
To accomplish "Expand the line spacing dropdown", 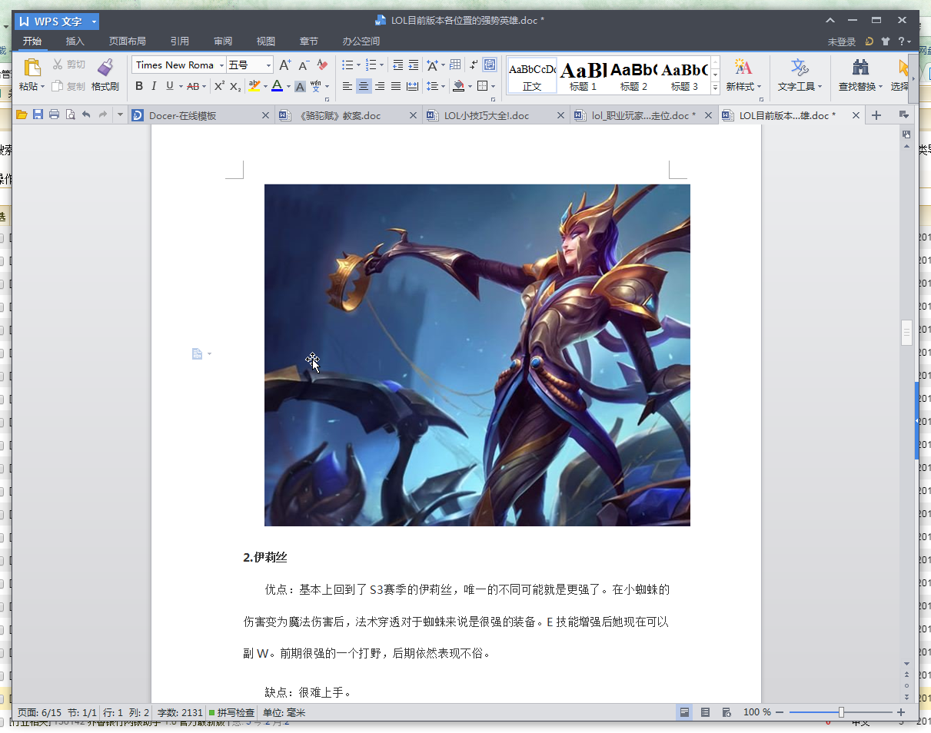I will (x=442, y=87).
